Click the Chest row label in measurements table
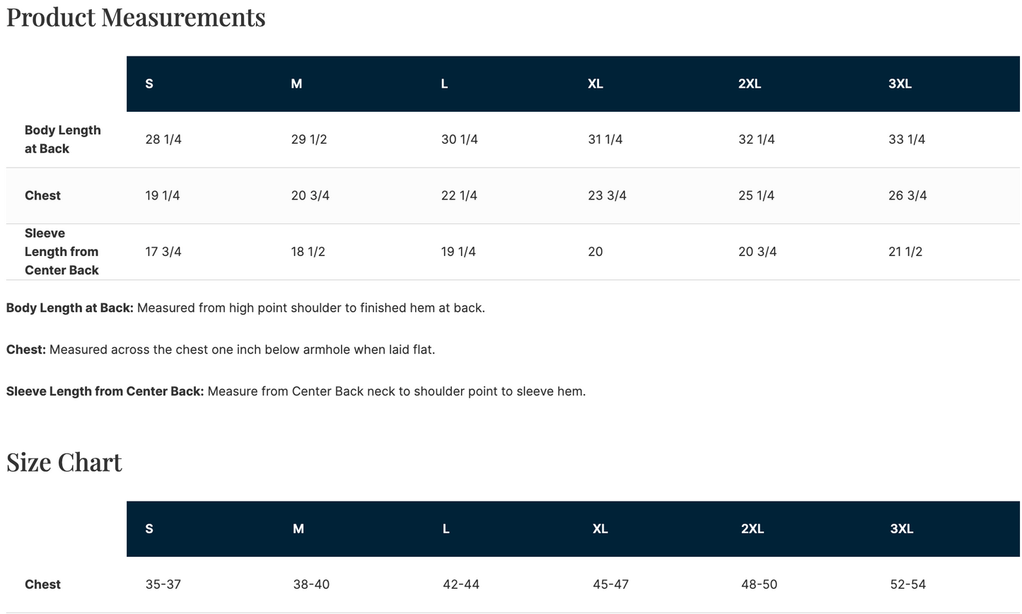 (x=42, y=195)
